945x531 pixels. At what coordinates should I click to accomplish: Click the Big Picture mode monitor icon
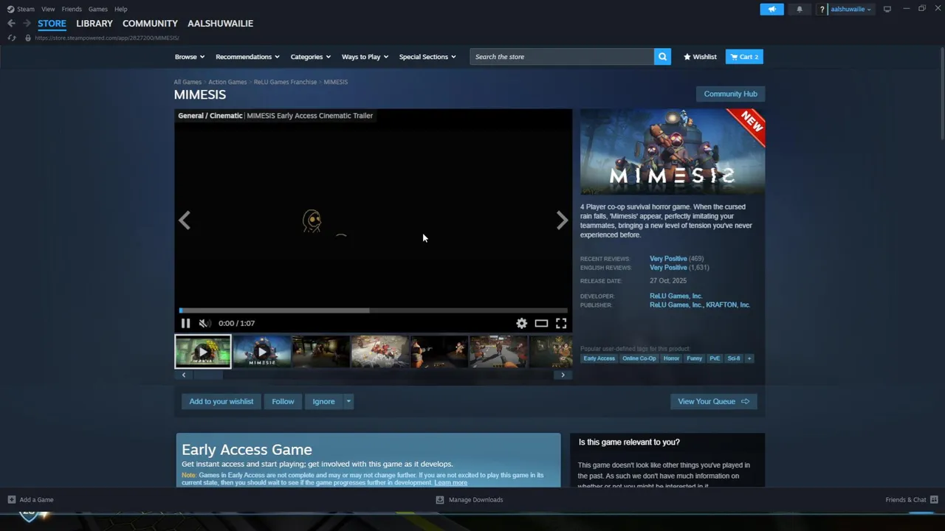tap(887, 9)
